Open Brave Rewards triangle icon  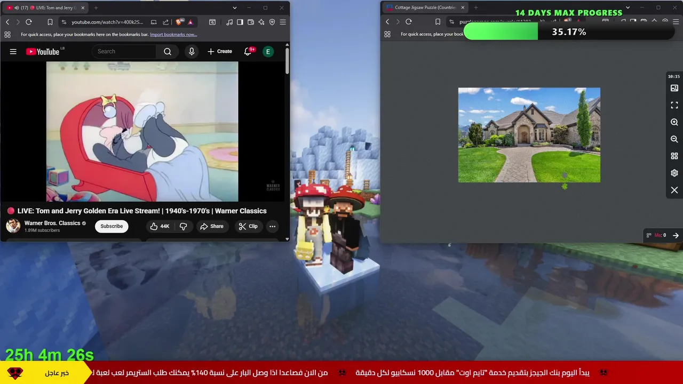190,22
